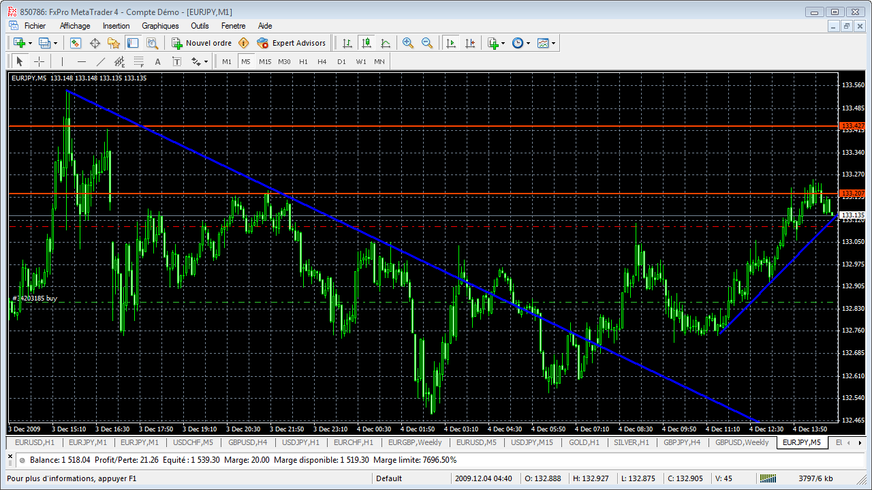Toggle chart Auto Scroll
872x490 pixels.
[x=450, y=43]
